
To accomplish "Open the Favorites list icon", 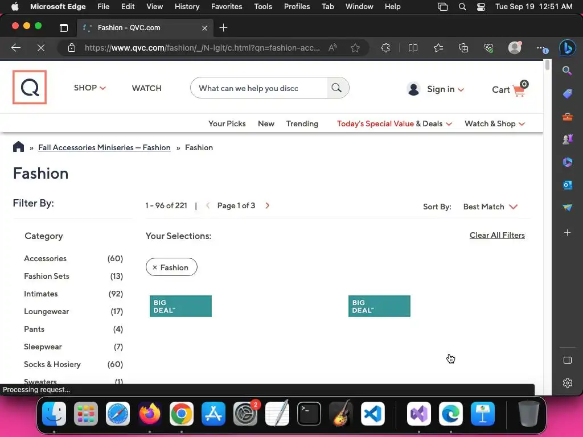I will coord(438,48).
